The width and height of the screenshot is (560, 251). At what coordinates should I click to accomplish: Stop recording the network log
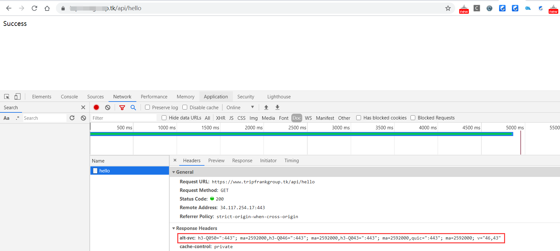click(x=96, y=107)
